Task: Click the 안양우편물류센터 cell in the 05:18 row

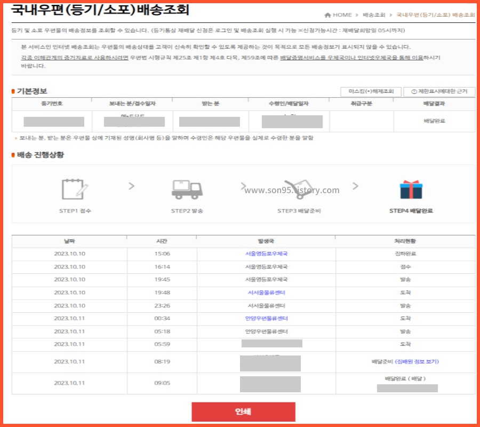Action: coord(266,331)
